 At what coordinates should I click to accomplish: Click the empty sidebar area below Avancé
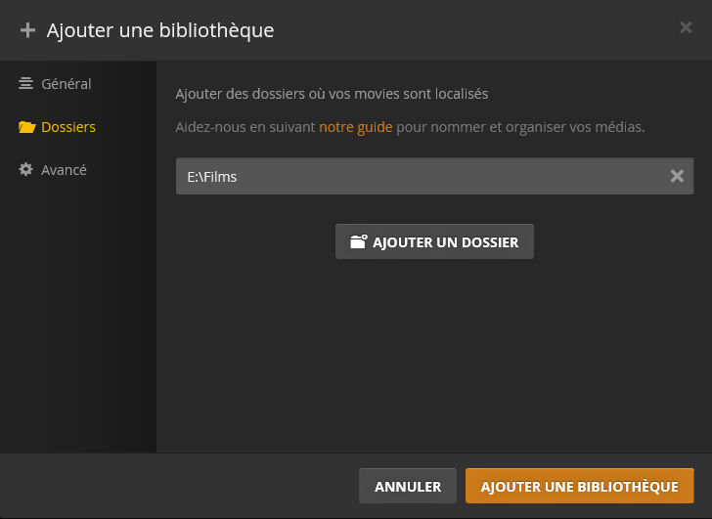[78, 313]
